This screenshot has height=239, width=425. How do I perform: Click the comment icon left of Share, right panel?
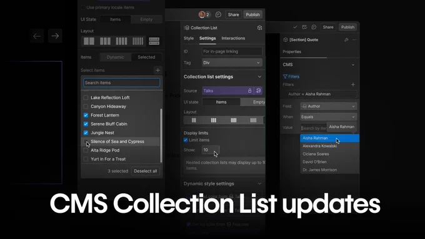(314, 27)
